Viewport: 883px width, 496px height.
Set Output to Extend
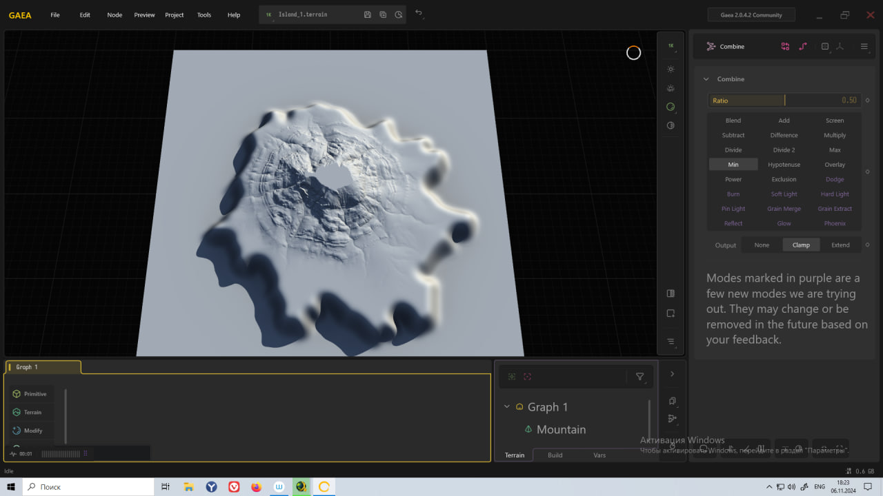click(840, 245)
